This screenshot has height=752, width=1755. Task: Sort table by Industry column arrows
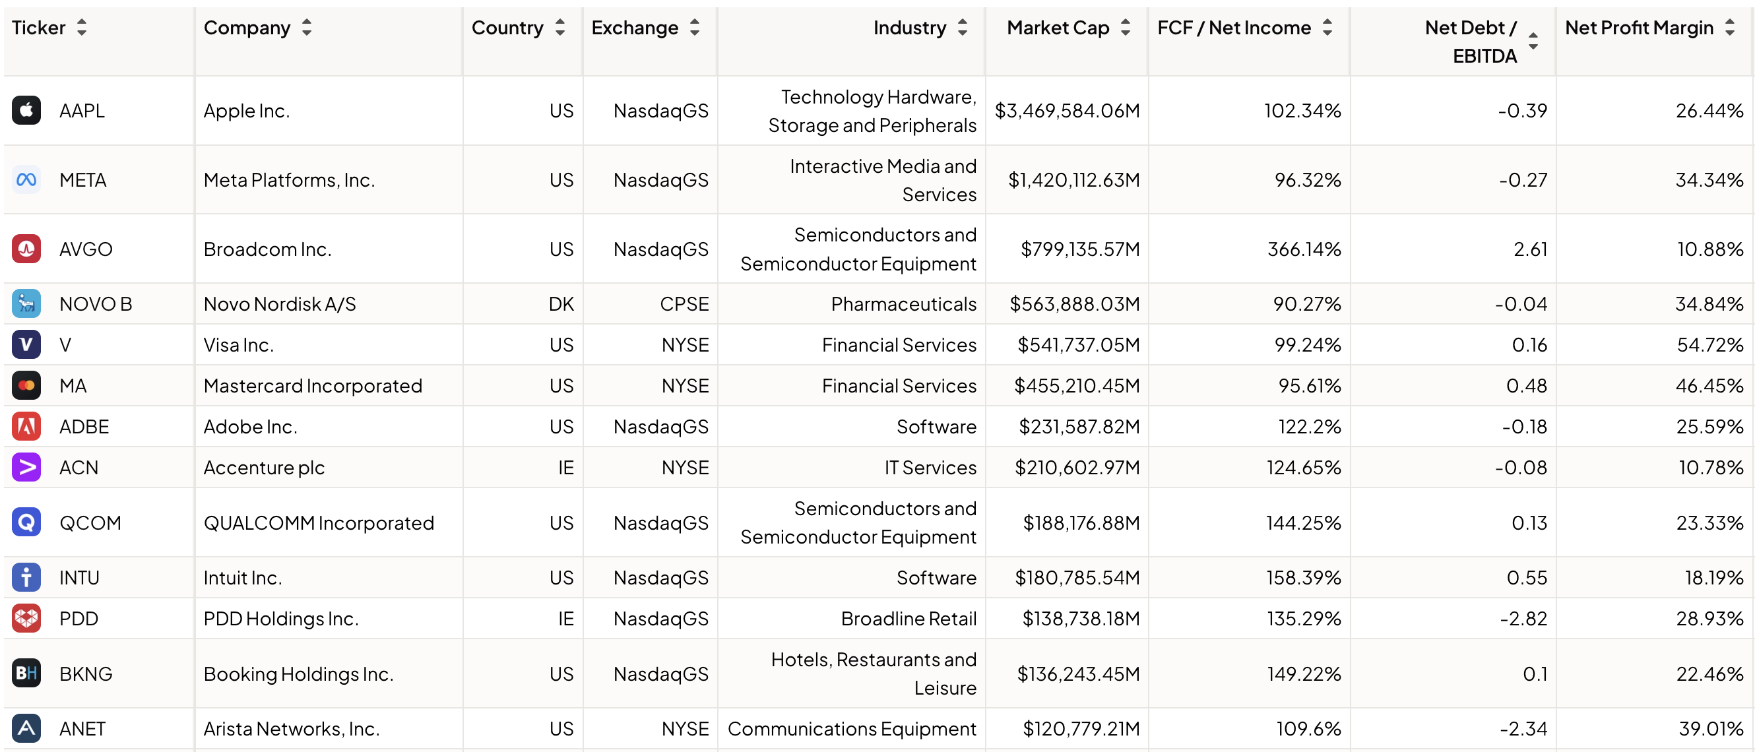click(963, 27)
